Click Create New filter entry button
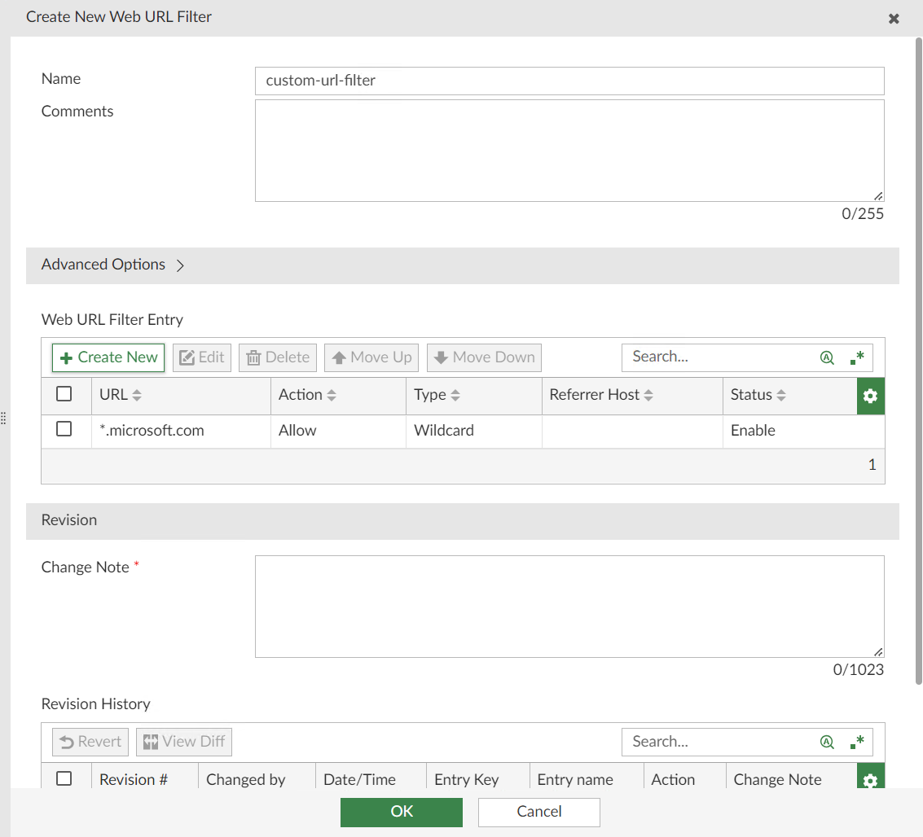Viewport: 923px width, 837px height. [x=108, y=357]
